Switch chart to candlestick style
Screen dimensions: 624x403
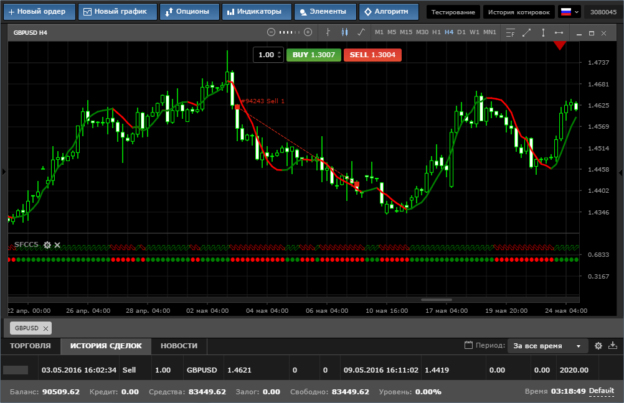pos(344,32)
